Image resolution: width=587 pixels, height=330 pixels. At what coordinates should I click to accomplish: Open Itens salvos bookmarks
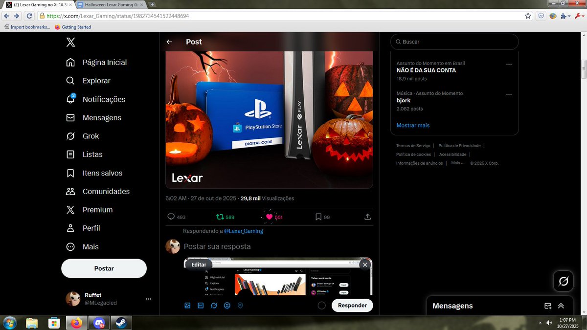point(94,173)
